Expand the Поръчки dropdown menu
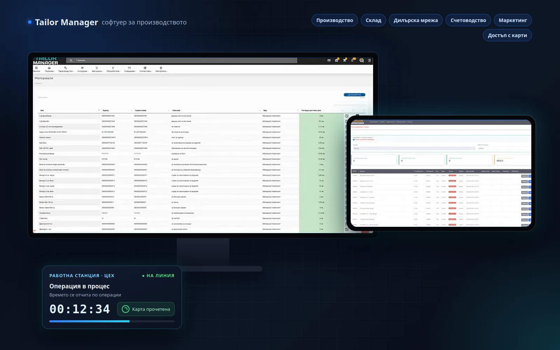Screen dimensions: 560x350 coord(49,69)
